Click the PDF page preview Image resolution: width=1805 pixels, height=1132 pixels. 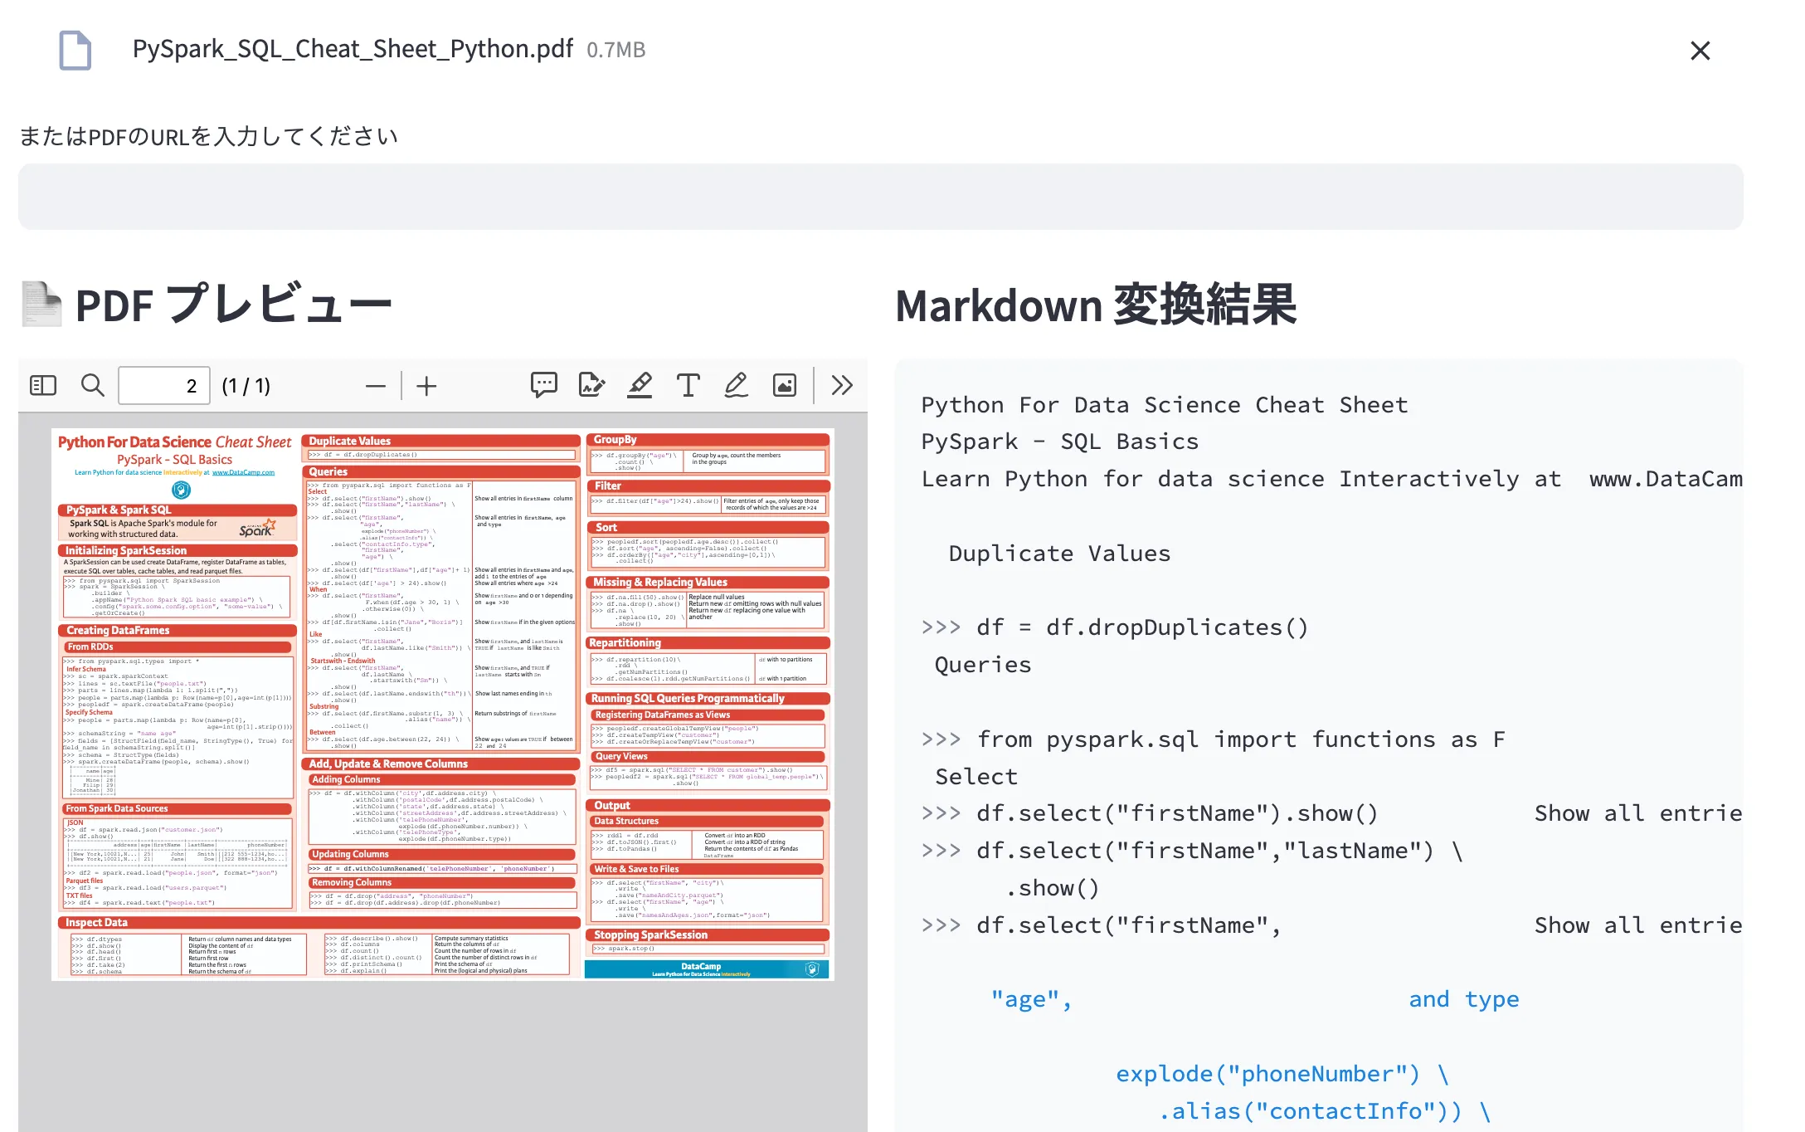(443, 705)
